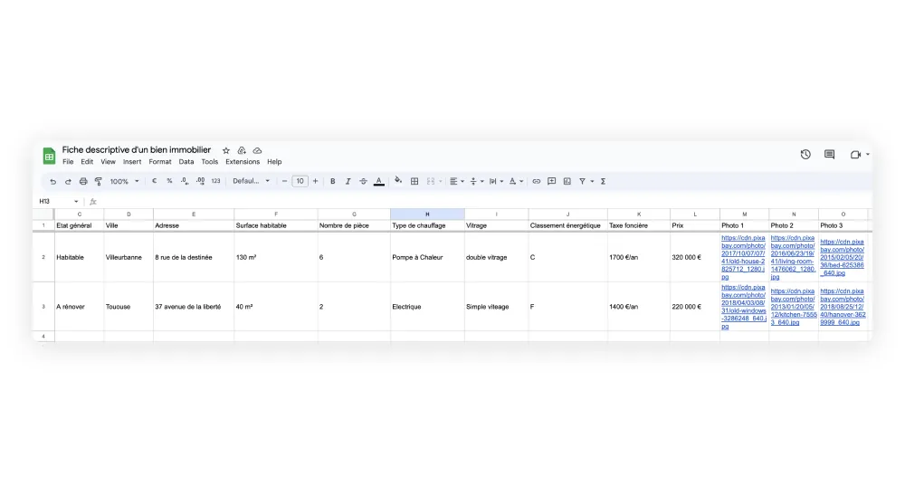The image size is (905, 486).
Task: Open the Extensions menu
Action: [243, 162]
